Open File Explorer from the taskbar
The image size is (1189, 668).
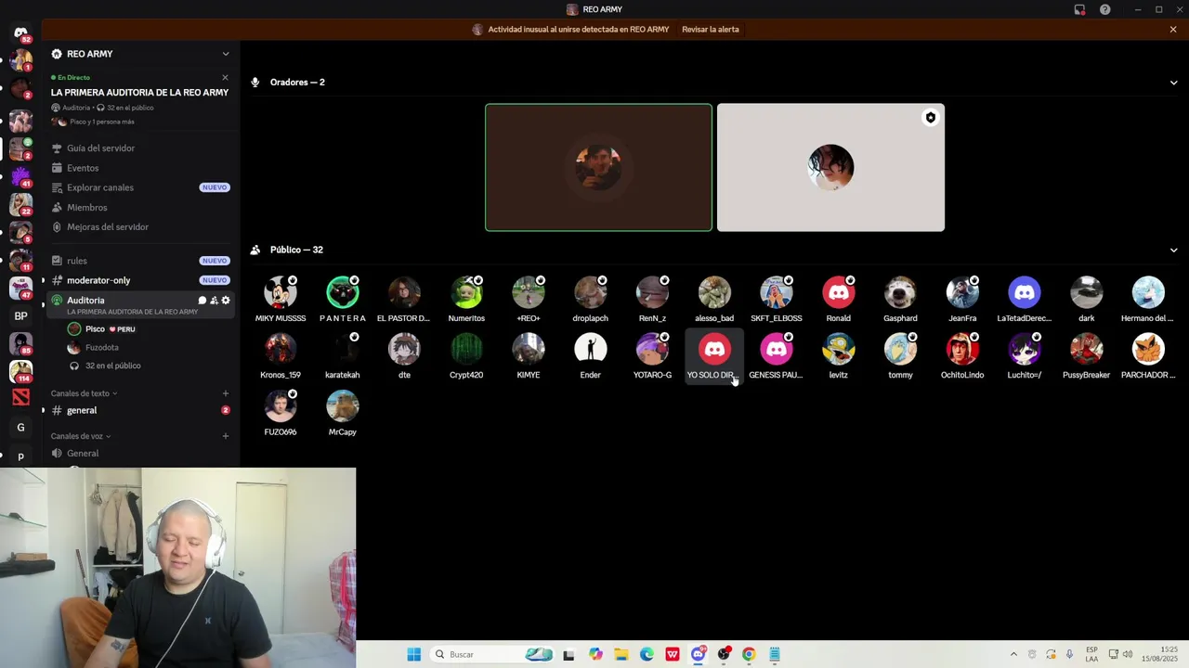[x=621, y=654]
